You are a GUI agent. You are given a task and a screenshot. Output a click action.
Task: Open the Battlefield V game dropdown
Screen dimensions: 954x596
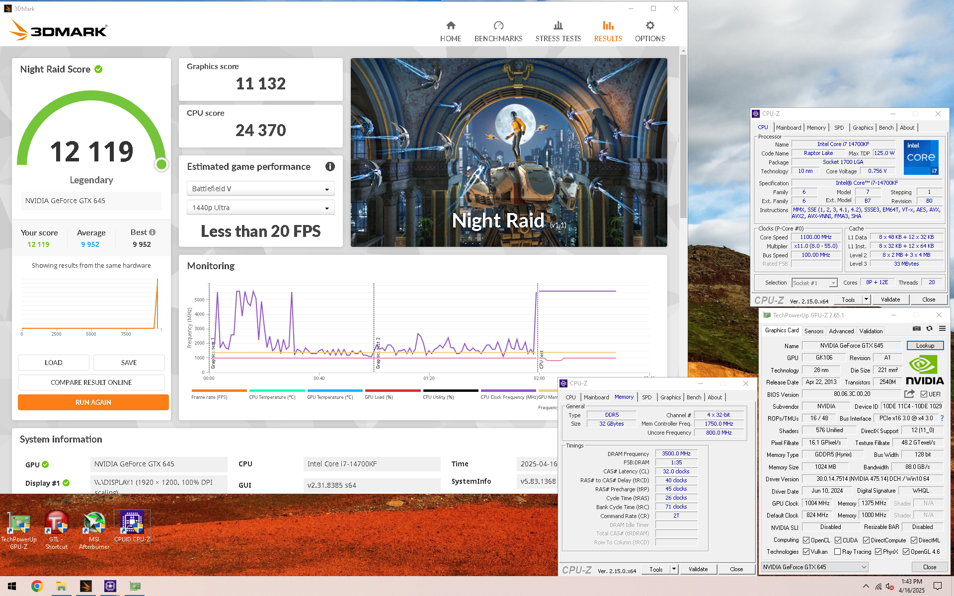click(260, 189)
